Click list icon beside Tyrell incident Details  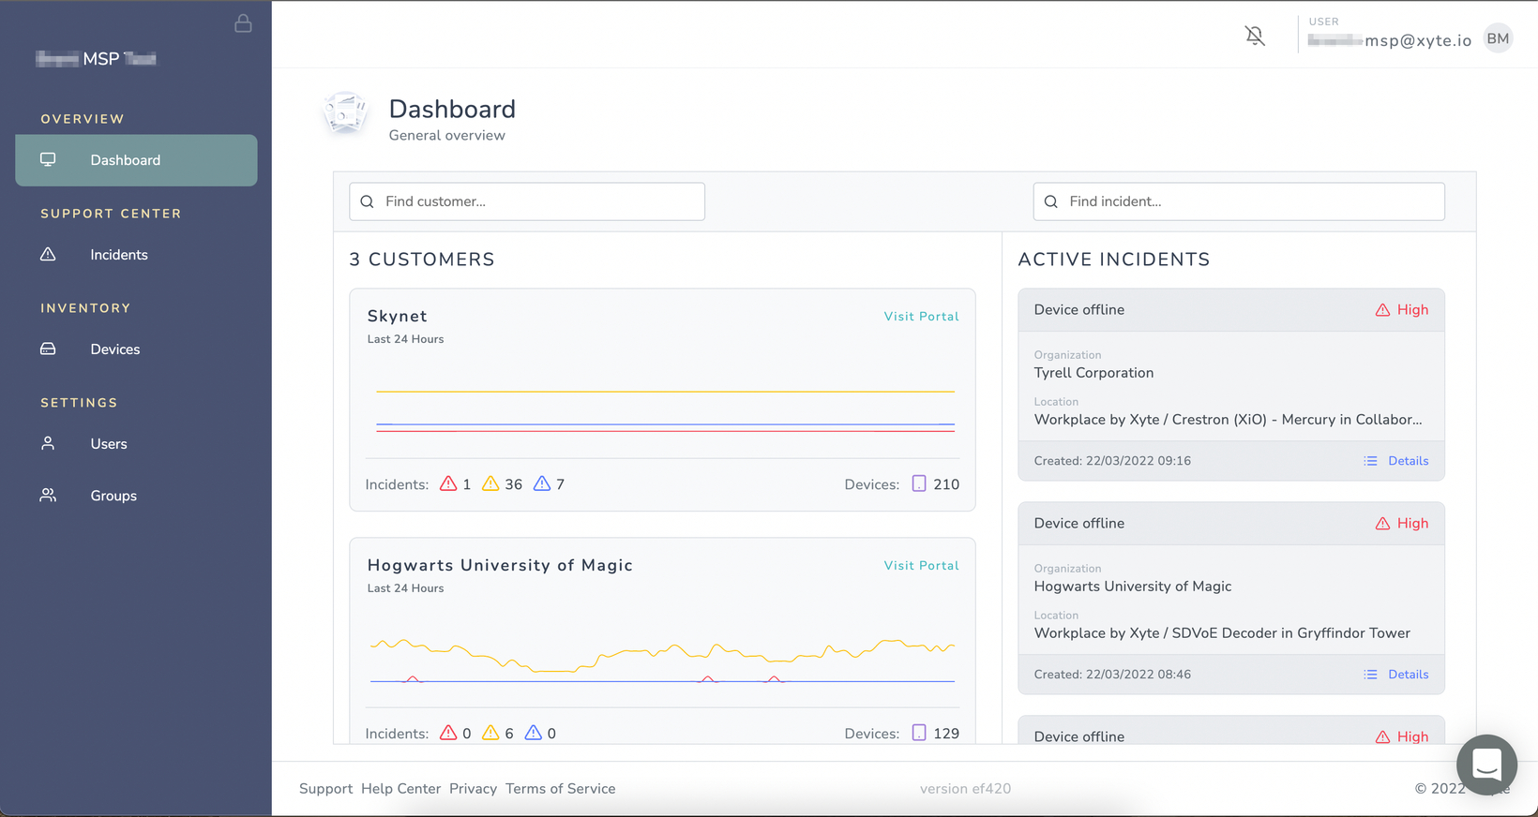[1370, 461]
